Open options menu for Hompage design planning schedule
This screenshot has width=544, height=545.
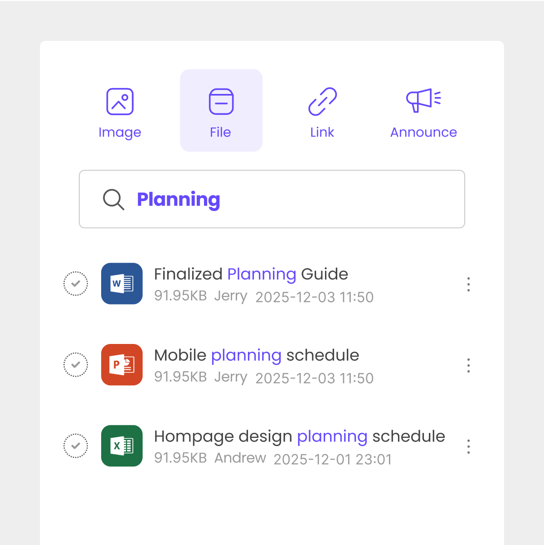coord(468,447)
